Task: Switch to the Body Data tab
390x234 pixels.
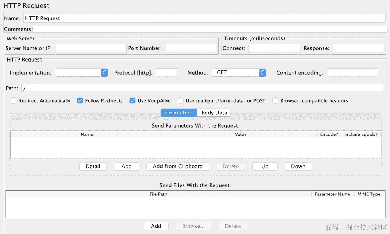Action: (214, 113)
